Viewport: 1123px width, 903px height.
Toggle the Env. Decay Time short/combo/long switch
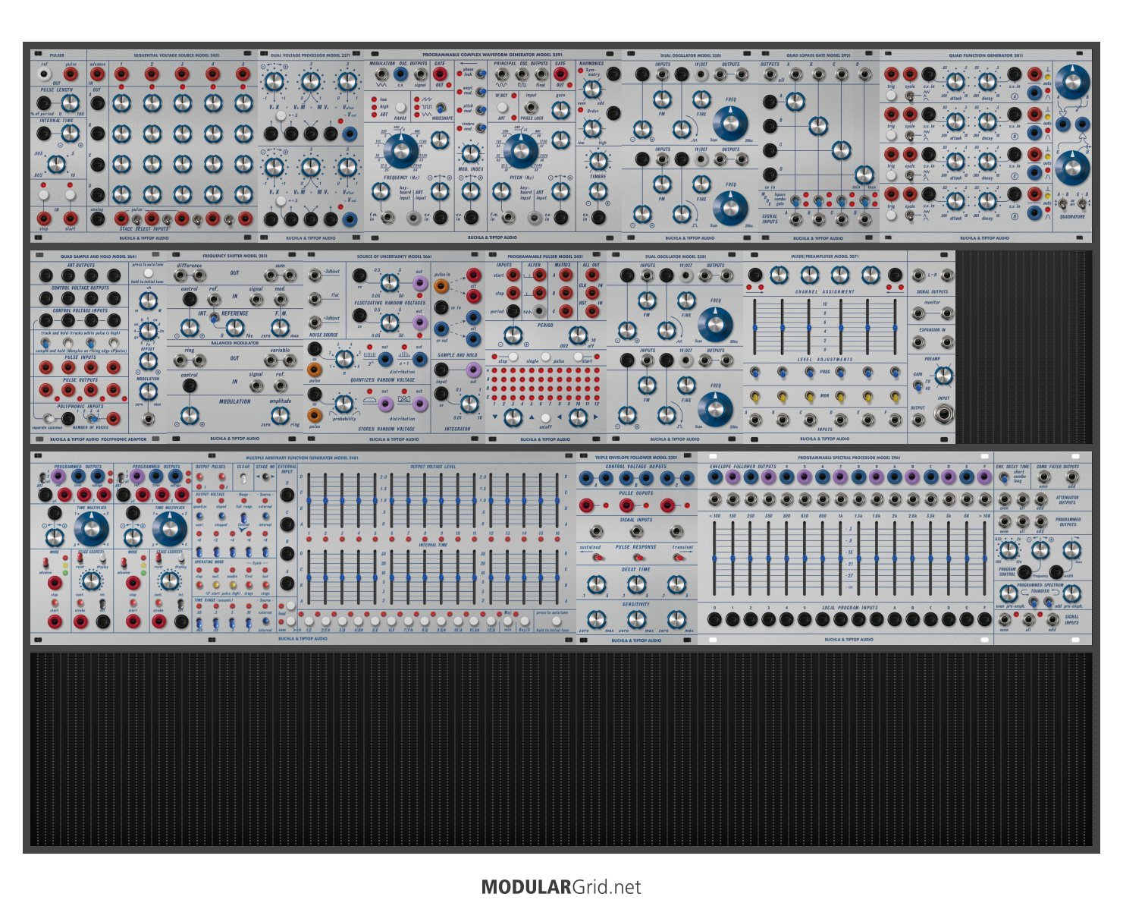pos(1004,477)
